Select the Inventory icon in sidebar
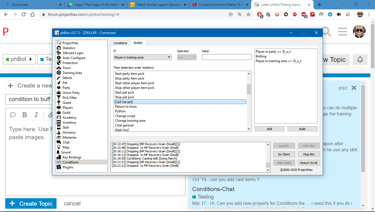Screen dimensions: 375x212 pos(58,123)
